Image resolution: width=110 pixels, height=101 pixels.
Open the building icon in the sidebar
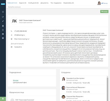point(3,26)
